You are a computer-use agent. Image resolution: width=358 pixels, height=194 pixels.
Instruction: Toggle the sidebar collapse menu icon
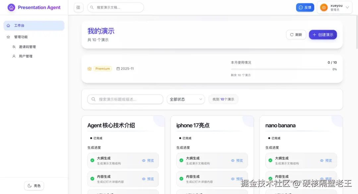[78, 8]
